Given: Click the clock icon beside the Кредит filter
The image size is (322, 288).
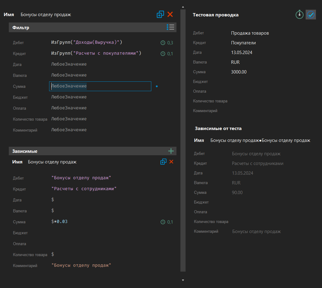Looking at the screenshot, I should tap(163, 53).
